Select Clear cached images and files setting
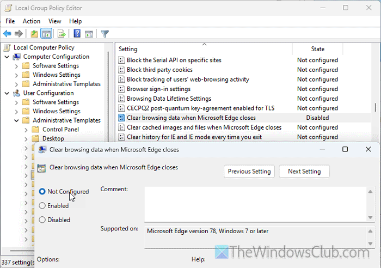 pyautogui.click(x=204, y=127)
